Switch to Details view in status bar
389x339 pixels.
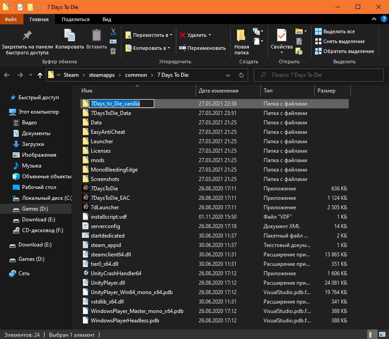(x=372, y=335)
